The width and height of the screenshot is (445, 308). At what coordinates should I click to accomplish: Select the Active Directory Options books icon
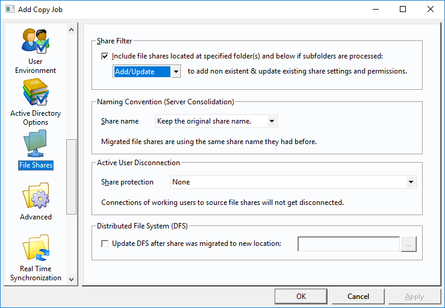(x=36, y=92)
